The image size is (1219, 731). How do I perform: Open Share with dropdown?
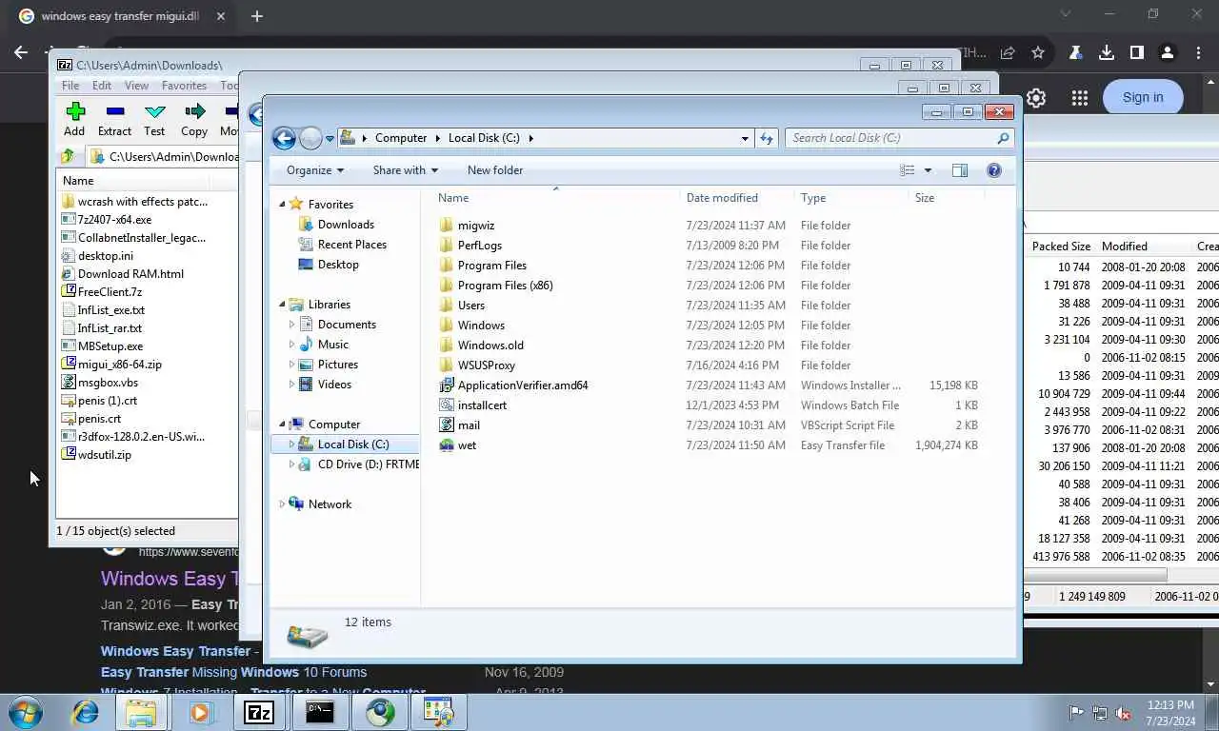[406, 170]
